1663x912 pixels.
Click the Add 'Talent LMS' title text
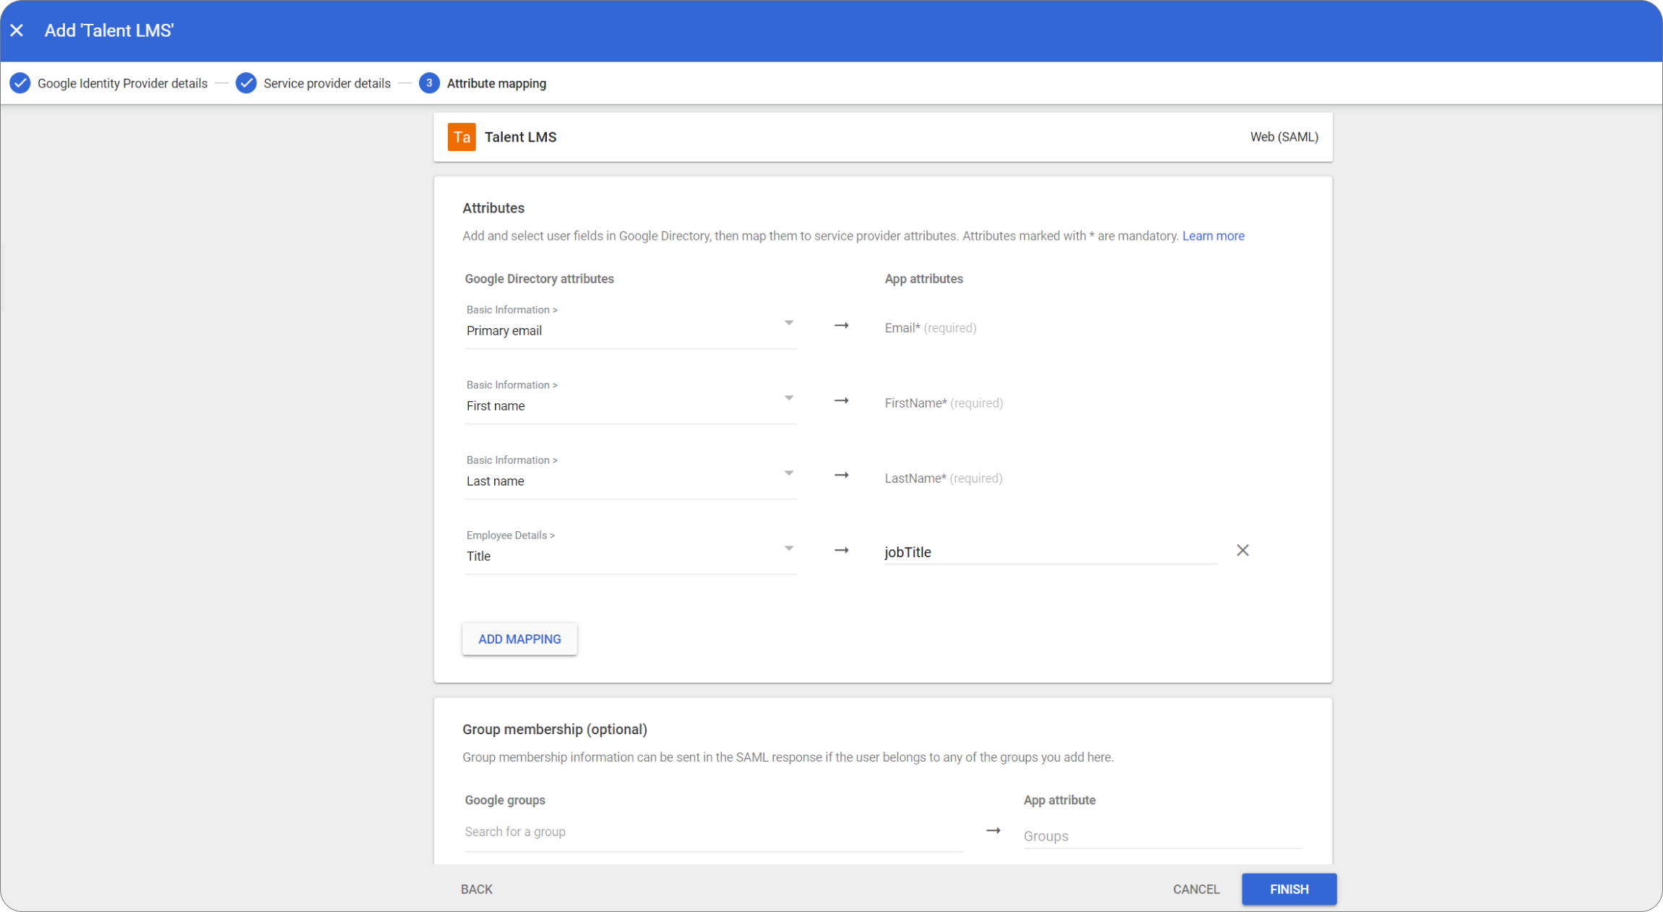(x=109, y=30)
